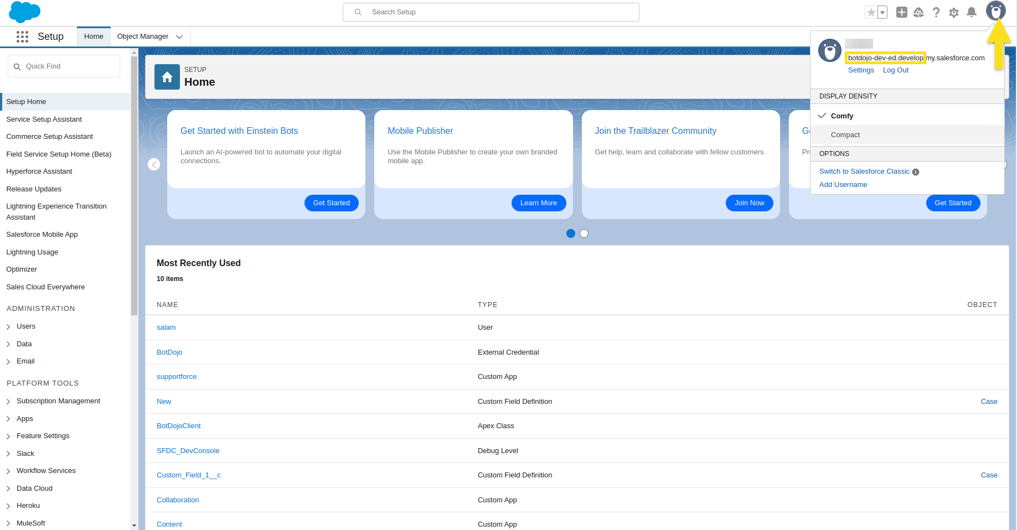Click the favorites star icon
The width and height of the screenshot is (1017, 530).
[871, 12]
